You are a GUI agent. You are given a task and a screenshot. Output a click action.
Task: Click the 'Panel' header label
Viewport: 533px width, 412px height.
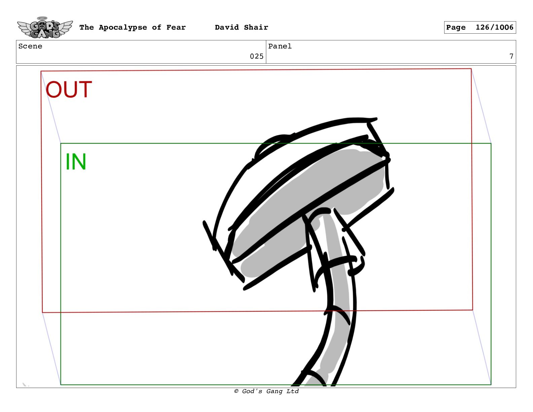pyautogui.click(x=280, y=46)
